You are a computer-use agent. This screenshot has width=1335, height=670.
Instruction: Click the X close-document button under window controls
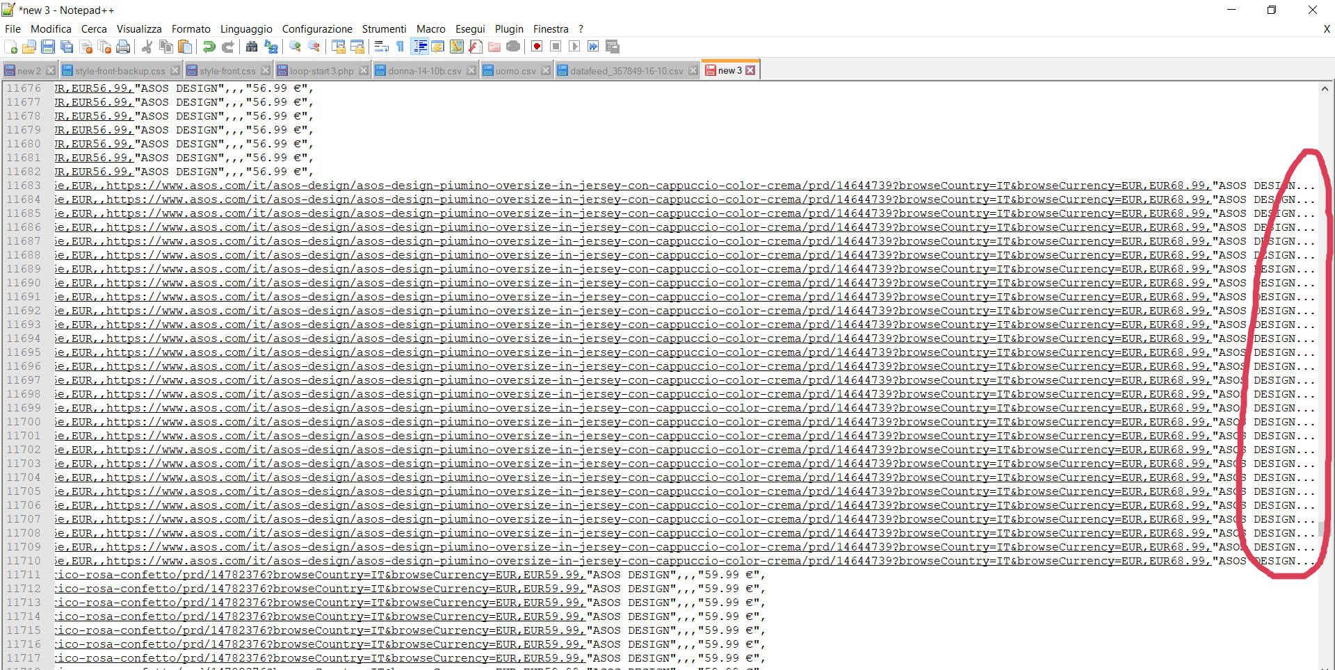[1327, 29]
